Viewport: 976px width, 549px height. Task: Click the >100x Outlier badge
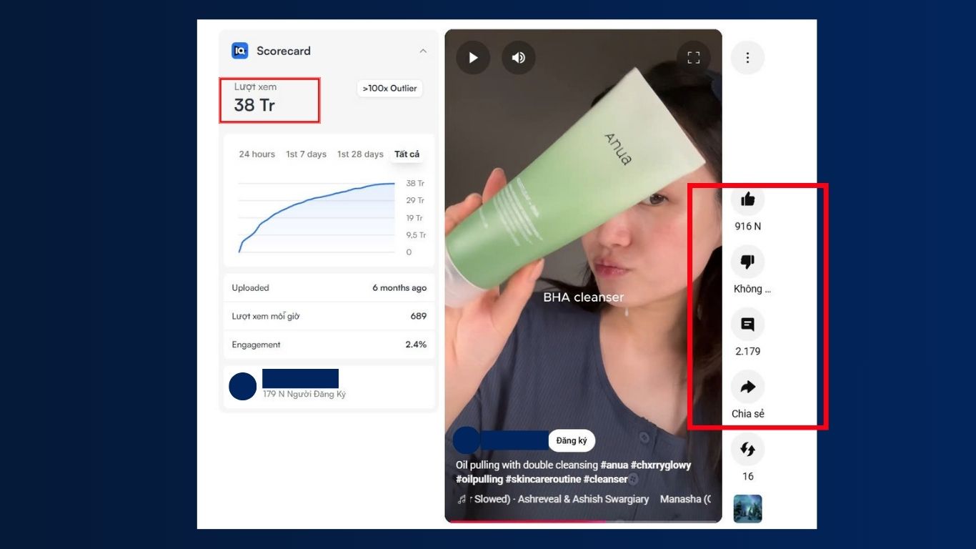[389, 89]
